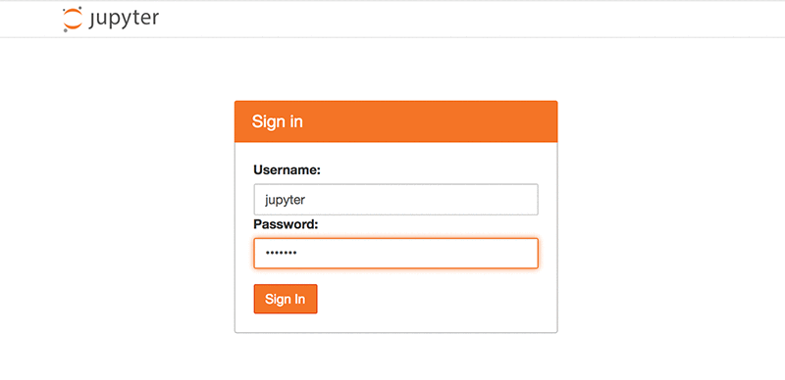Click the "Sign in" panel heading text
This screenshot has width=785, height=380.
click(278, 121)
